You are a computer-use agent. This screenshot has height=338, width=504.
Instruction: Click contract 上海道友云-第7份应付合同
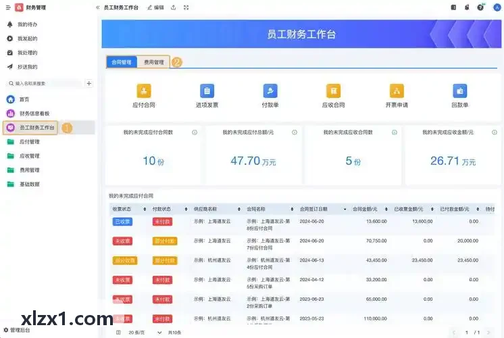(268, 244)
